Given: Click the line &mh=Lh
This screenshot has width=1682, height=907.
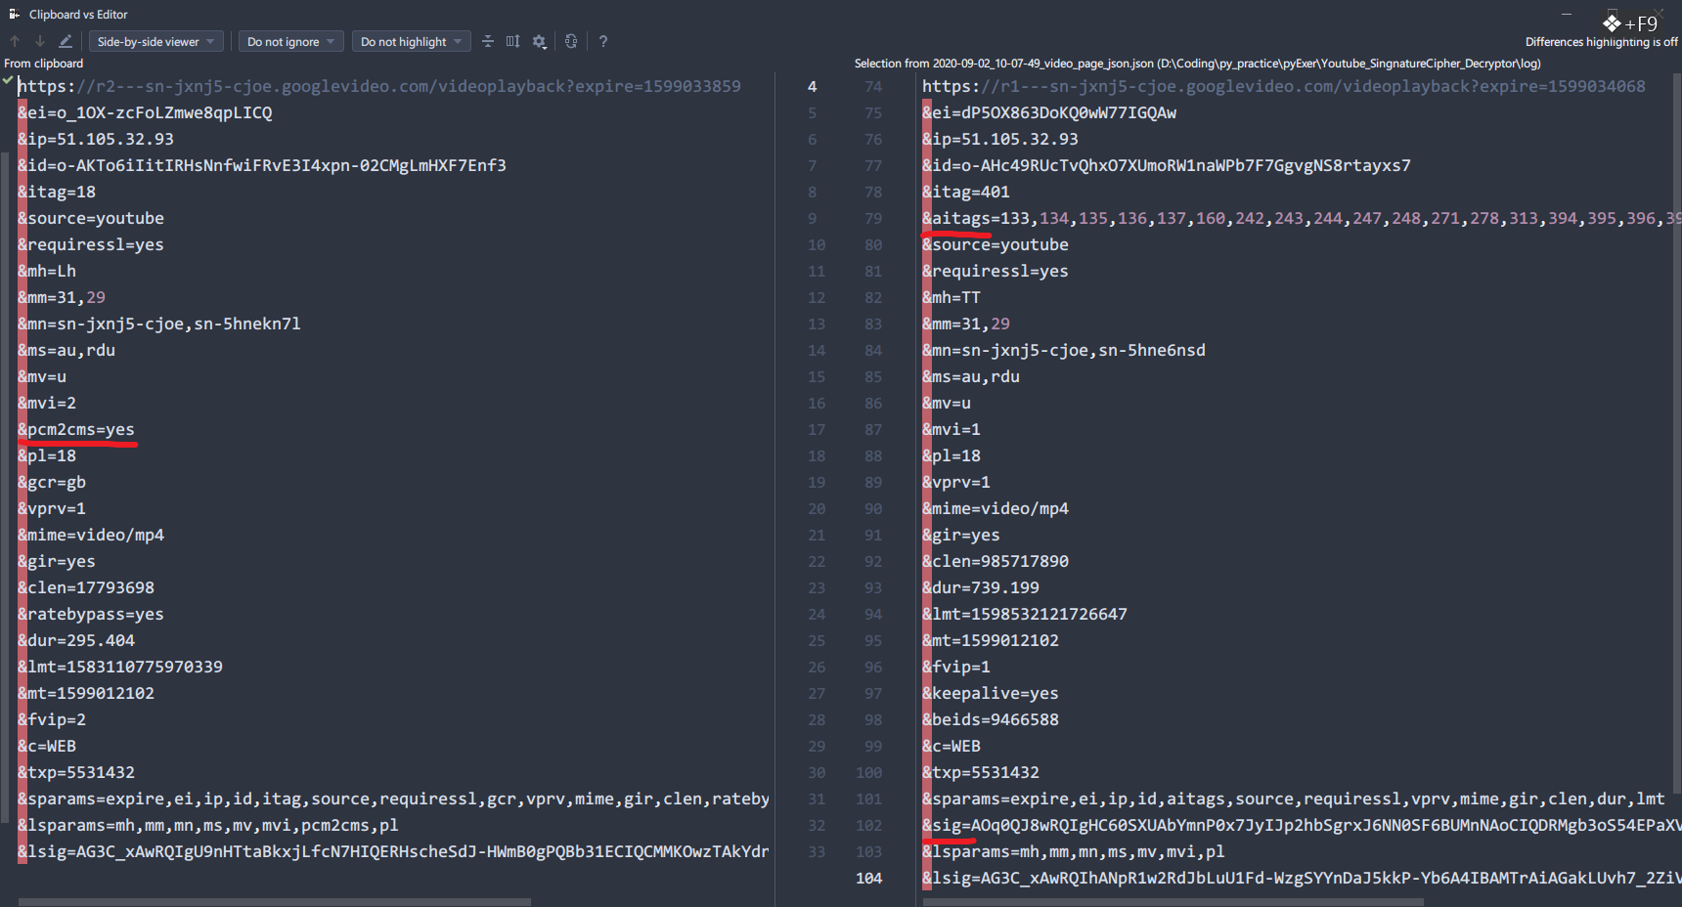Looking at the screenshot, I should (47, 271).
